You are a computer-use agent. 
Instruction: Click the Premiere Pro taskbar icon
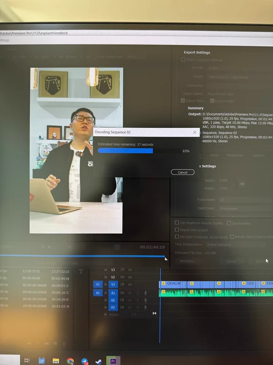[x=113, y=361]
